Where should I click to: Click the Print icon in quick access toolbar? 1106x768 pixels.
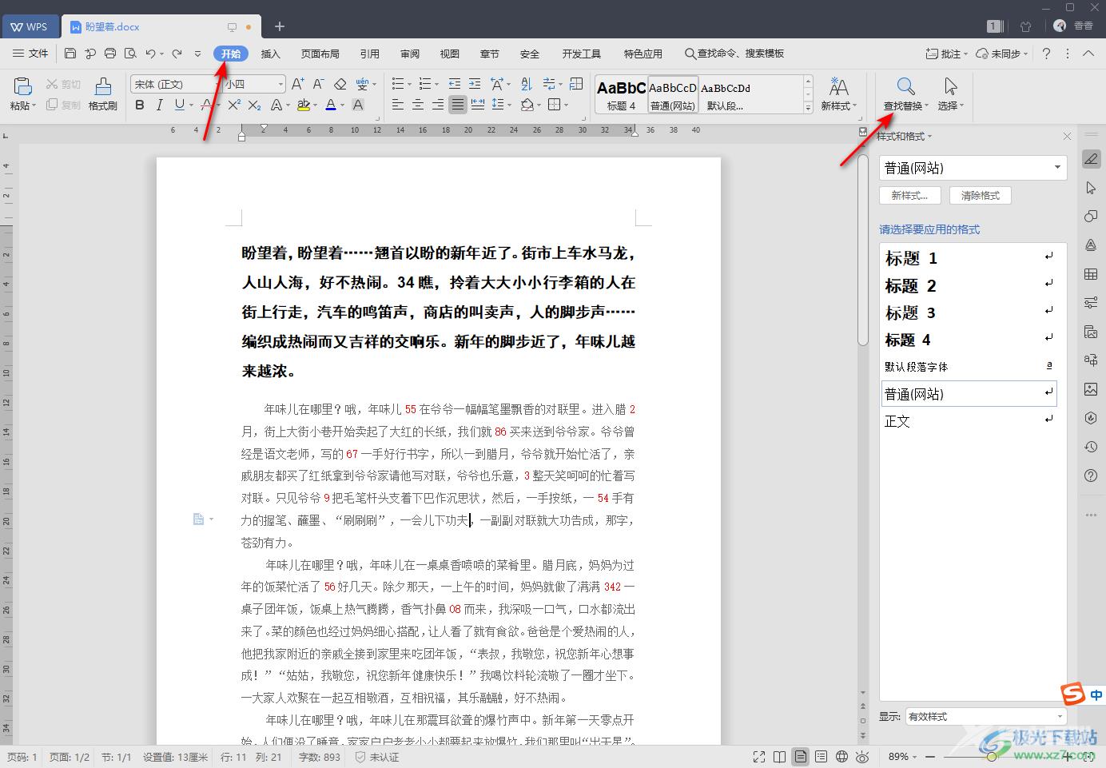[x=110, y=54]
